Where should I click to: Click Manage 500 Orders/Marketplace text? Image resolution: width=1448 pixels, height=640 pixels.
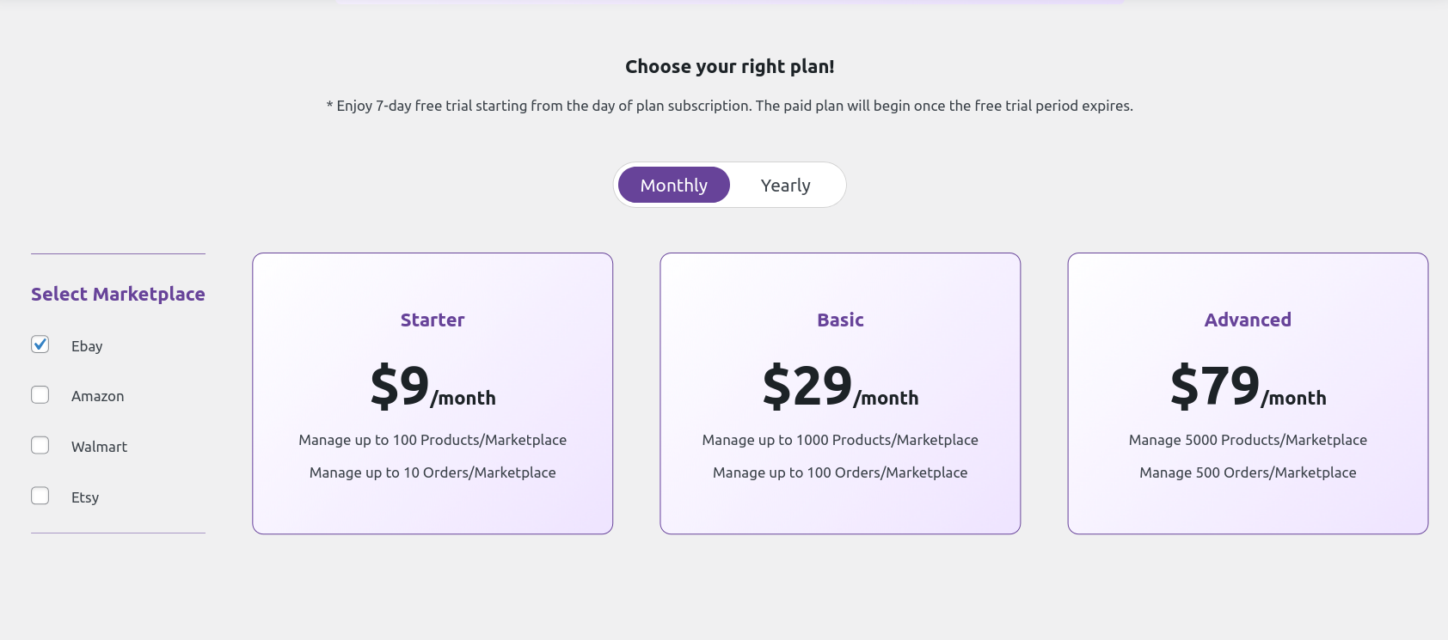(x=1247, y=472)
